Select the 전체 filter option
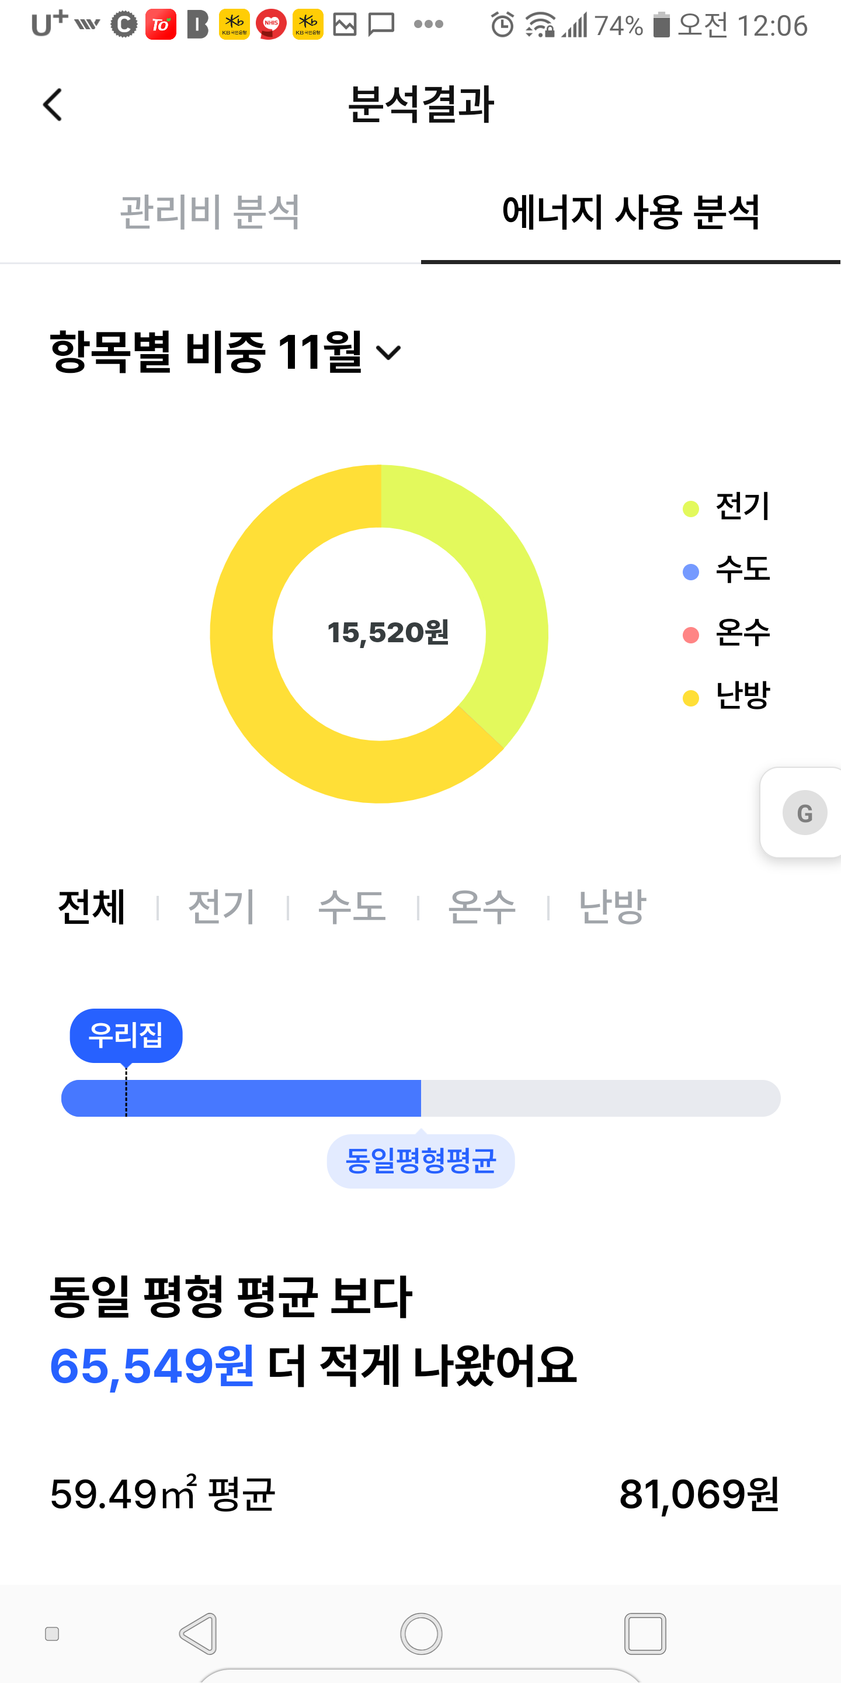 [92, 907]
